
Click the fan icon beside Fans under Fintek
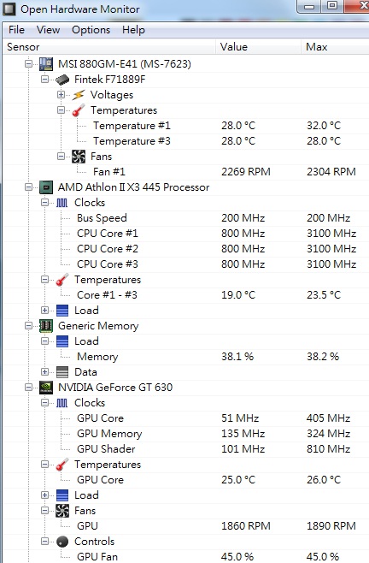(x=79, y=157)
